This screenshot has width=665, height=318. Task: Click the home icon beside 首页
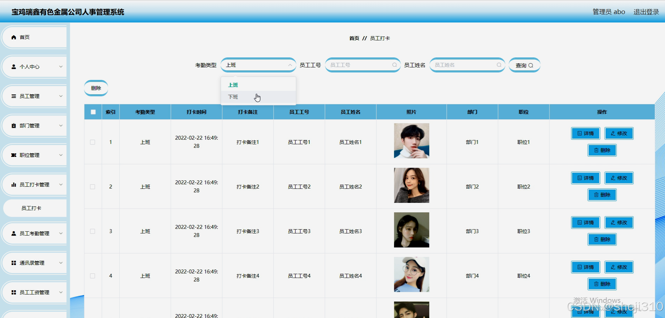(x=14, y=37)
